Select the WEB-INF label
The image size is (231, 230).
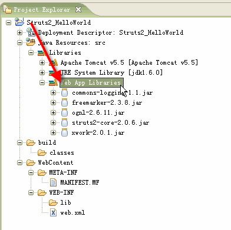pyautogui.click(x=61, y=192)
